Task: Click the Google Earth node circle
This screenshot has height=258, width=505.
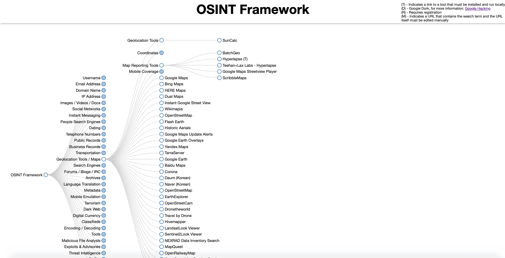Action: [x=162, y=159]
